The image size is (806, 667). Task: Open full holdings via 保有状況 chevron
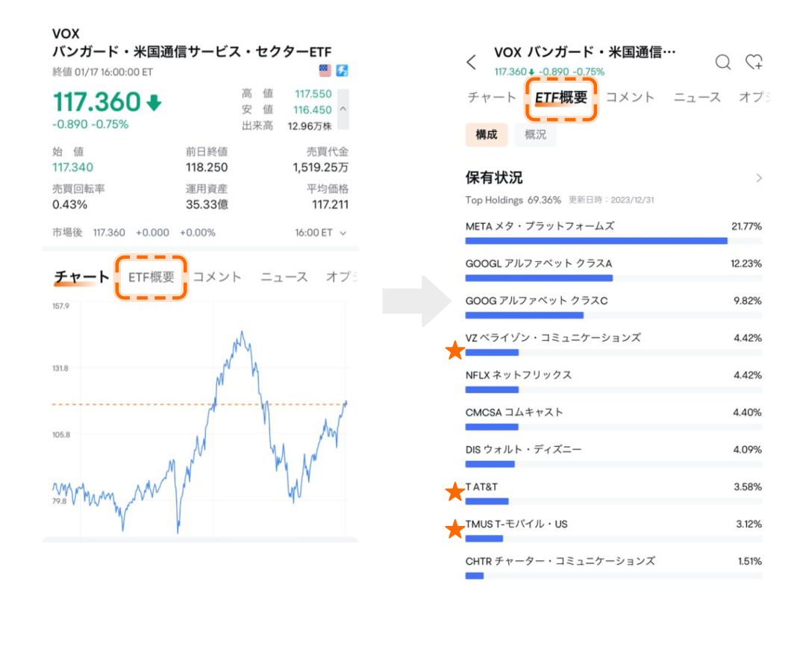759,178
